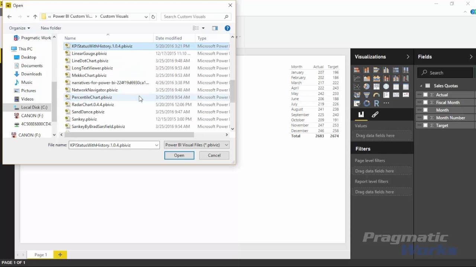Select the Stacked column chart visual
The width and height of the screenshot is (476, 267).
367,70
